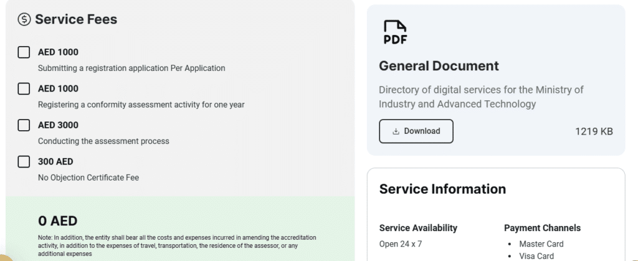
Task: Select the Master Card list item
Action: [x=541, y=244]
